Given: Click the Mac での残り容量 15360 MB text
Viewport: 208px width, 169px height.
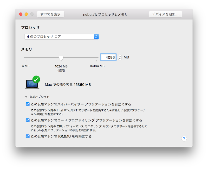Looking at the screenshot, I should pos(68,85).
